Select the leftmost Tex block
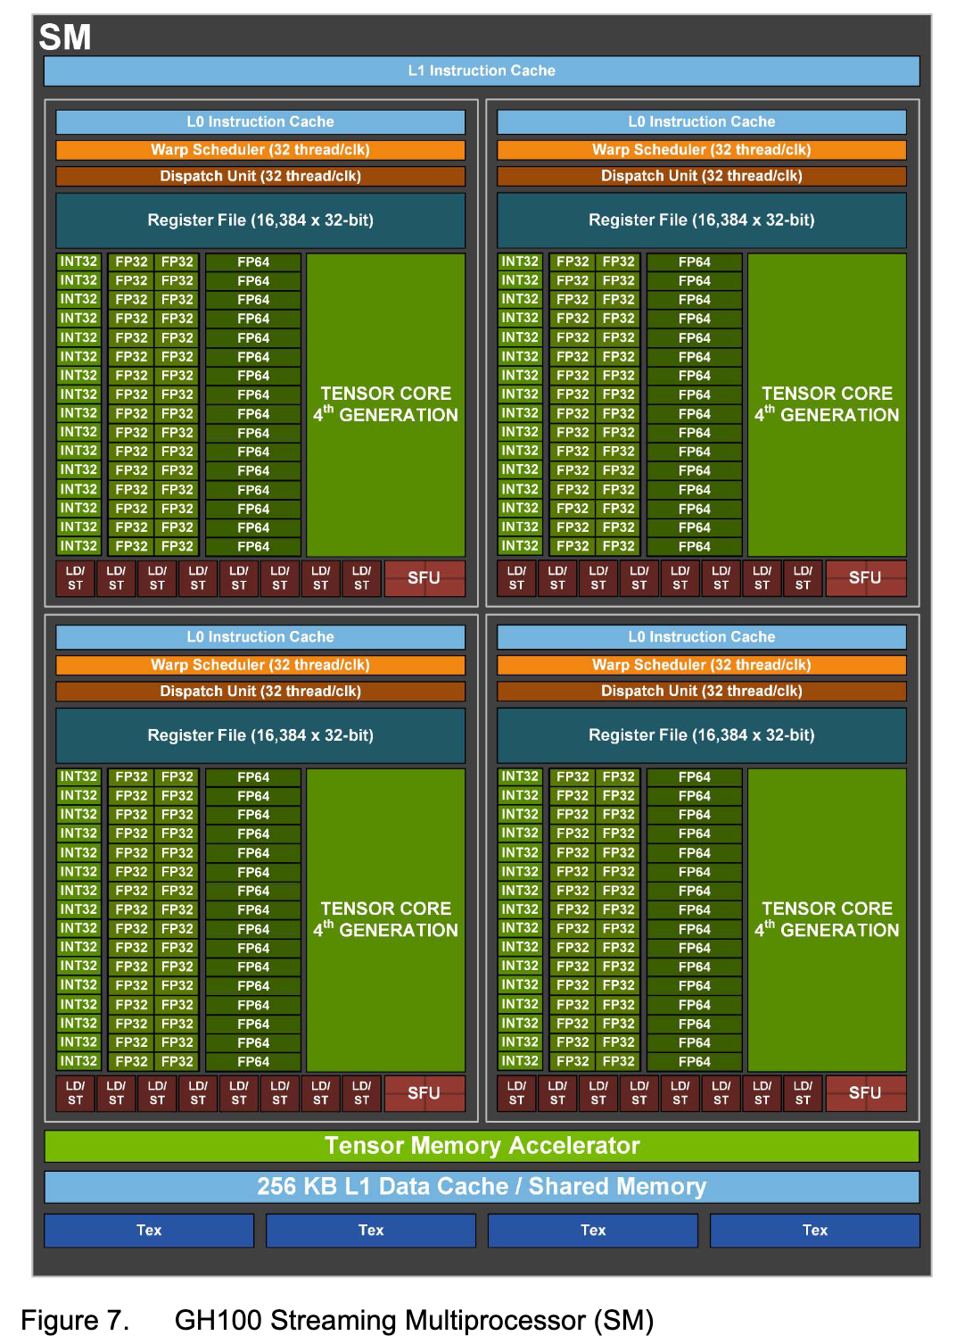 click(149, 1231)
